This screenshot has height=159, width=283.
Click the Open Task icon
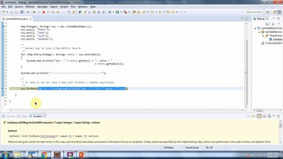(138, 12)
